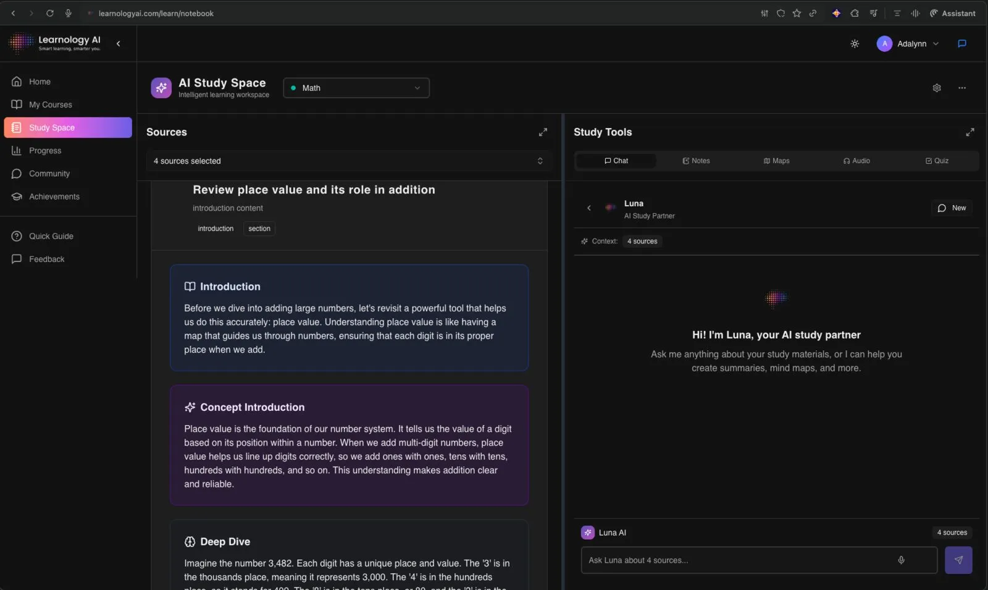988x590 pixels.
Task: Select Study Space in the sidebar
Action: [x=68, y=127]
